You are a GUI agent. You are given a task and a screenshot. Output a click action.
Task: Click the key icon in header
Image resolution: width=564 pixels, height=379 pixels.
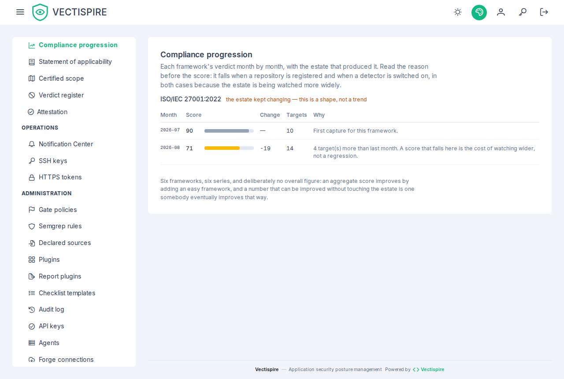click(523, 12)
